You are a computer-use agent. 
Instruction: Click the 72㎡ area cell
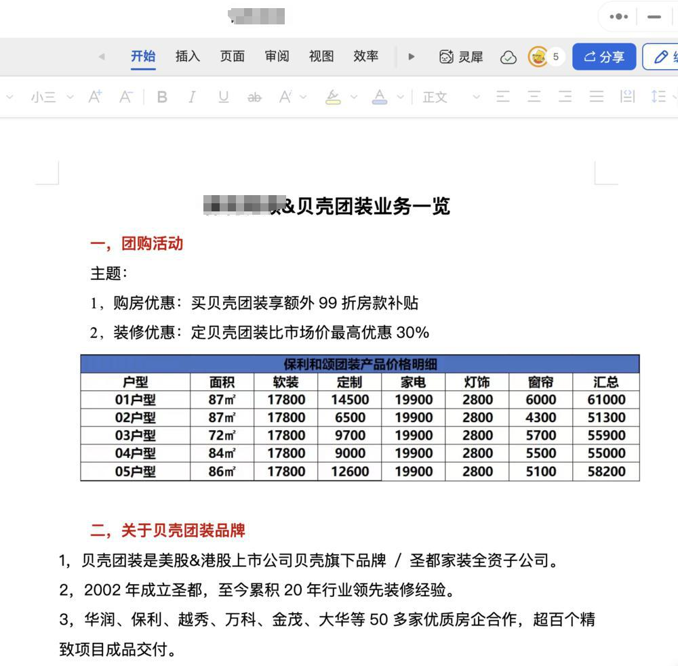coord(222,435)
